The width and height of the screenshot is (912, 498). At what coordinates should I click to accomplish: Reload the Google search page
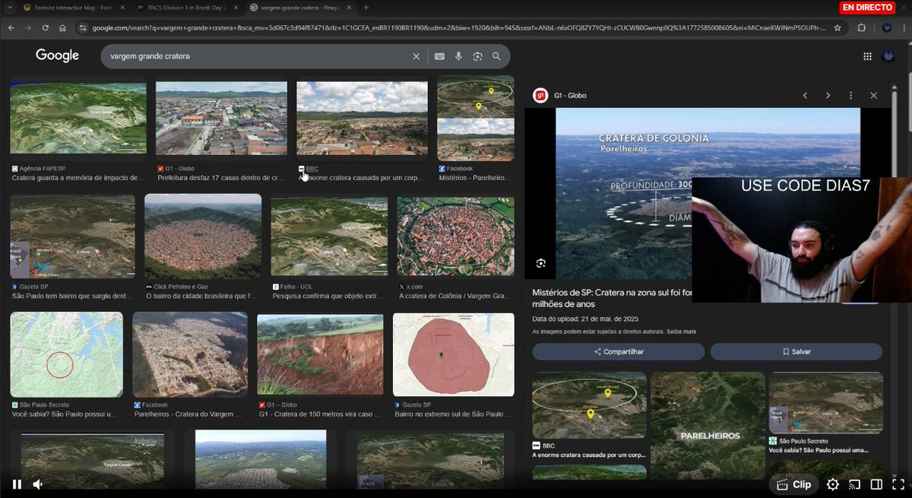pyautogui.click(x=46, y=27)
